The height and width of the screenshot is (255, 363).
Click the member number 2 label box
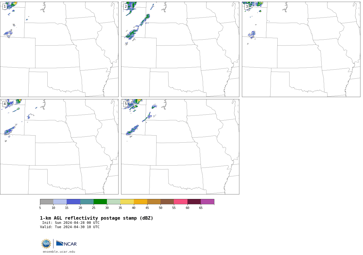click(126, 7)
